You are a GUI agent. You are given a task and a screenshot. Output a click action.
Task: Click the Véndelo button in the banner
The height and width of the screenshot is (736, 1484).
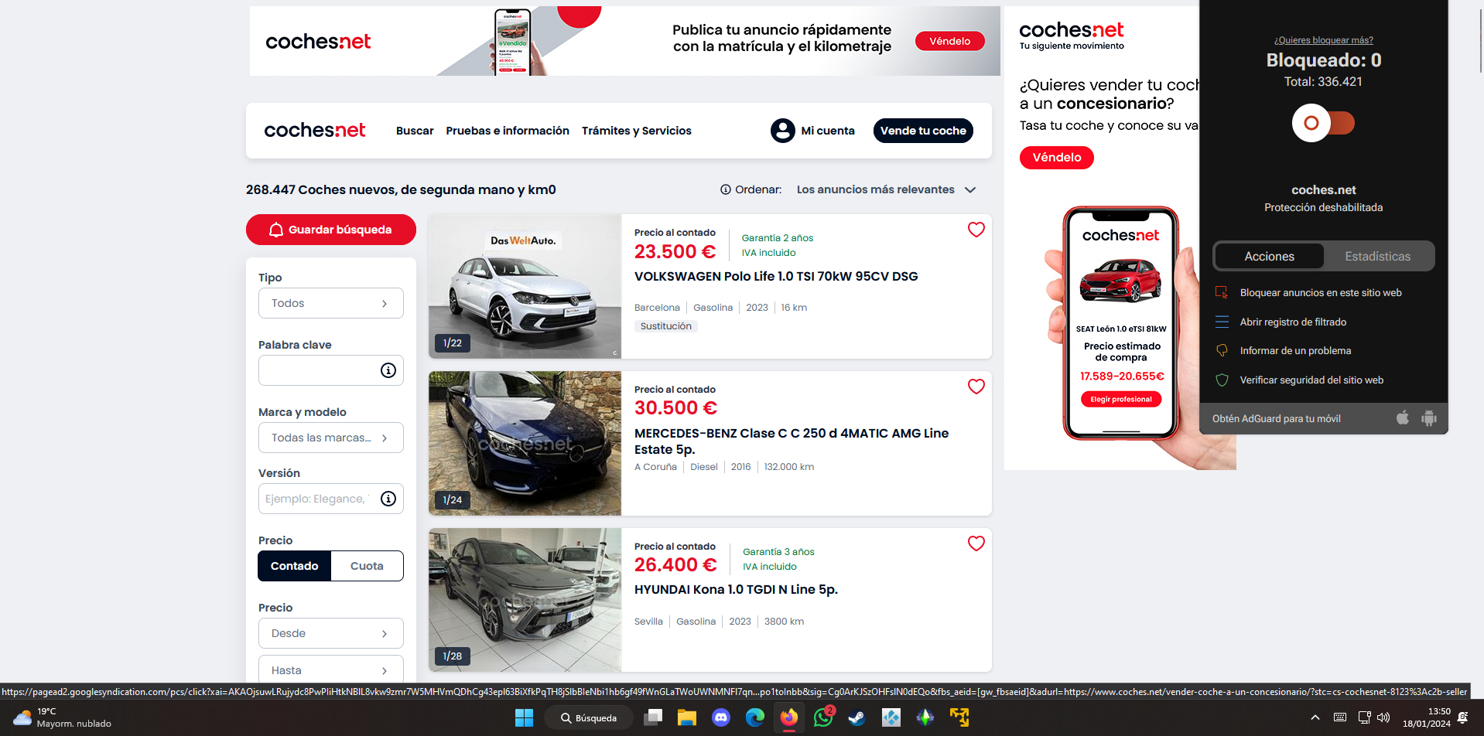tap(949, 40)
